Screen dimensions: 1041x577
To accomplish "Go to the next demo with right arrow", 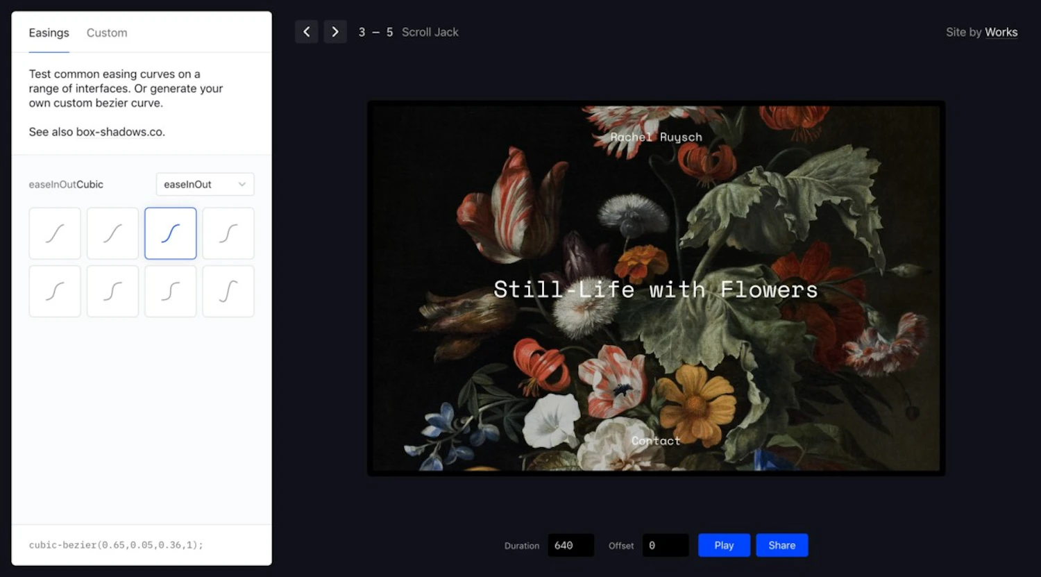I will pos(335,32).
